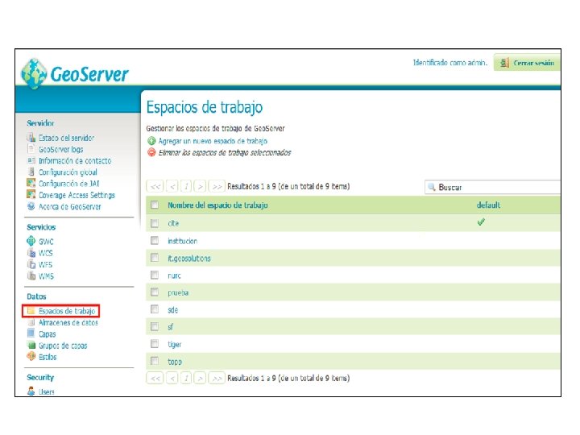Click the green default checkmark for cite
The height and width of the screenshot is (435, 580).
coord(481,222)
